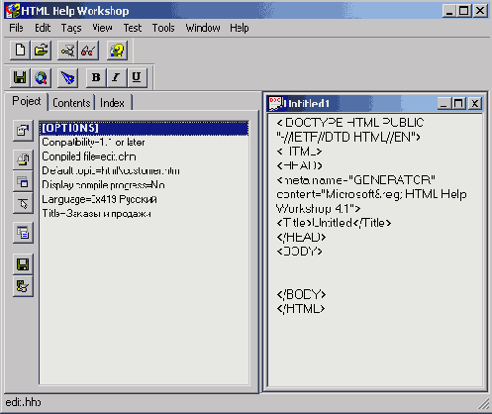Open the Window menu
The width and height of the screenshot is (492, 414).
tap(203, 28)
